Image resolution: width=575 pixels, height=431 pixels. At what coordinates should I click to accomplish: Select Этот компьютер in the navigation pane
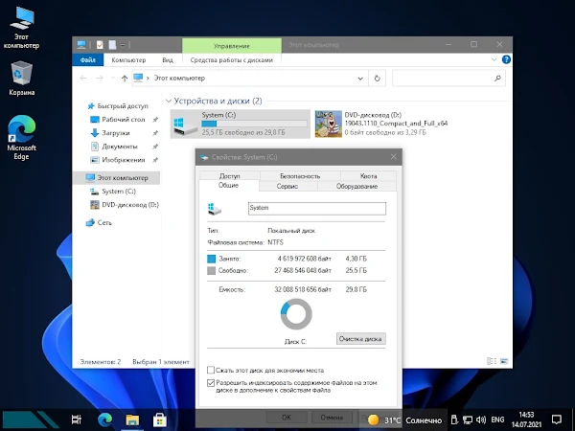[x=117, y=178]
